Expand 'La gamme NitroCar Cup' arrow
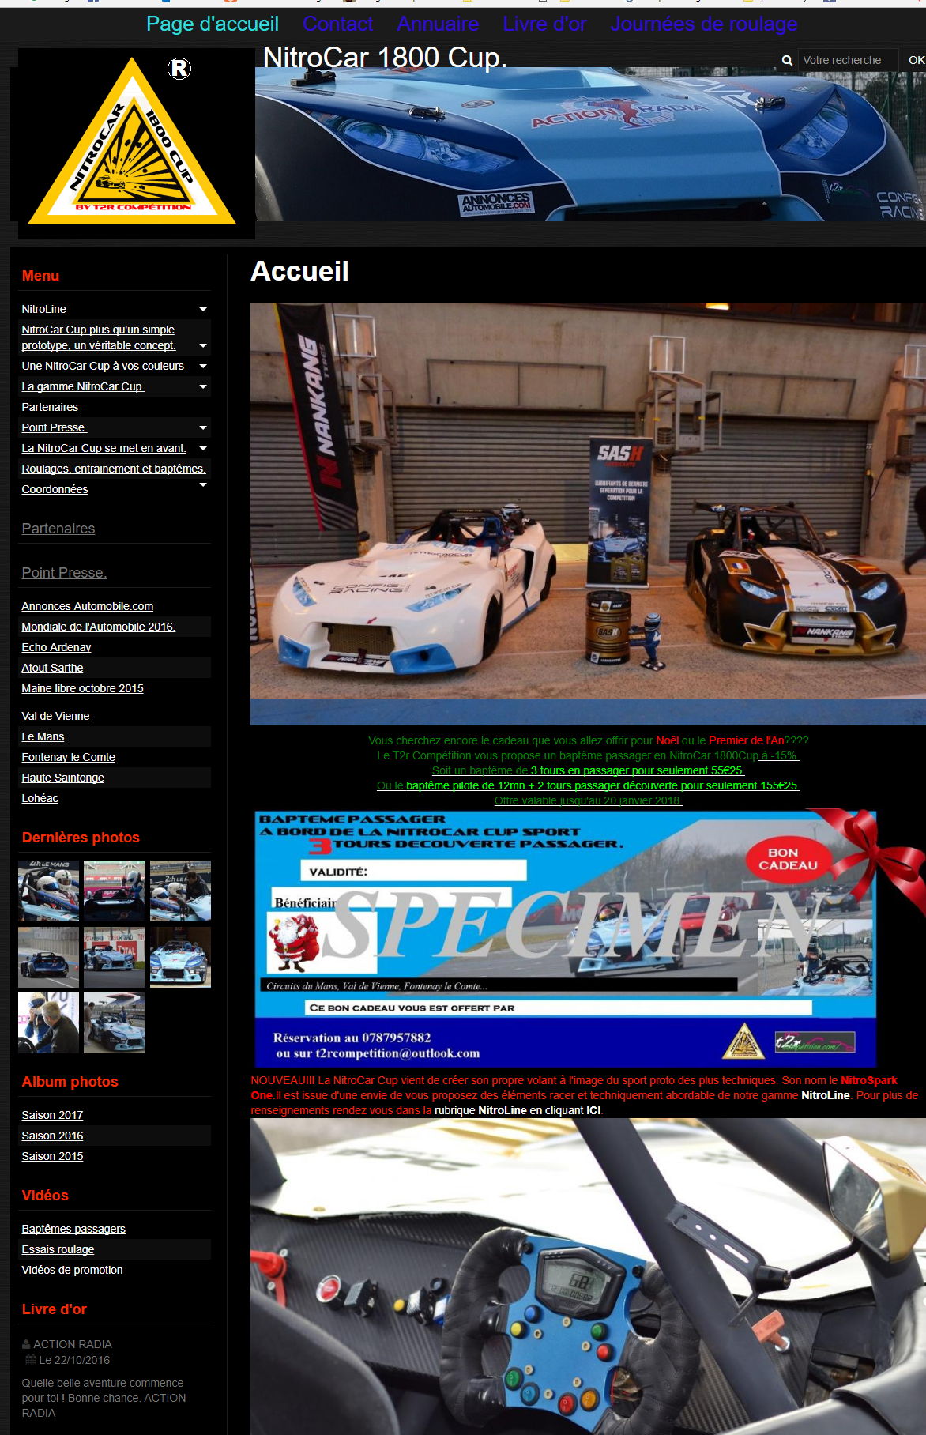The image size is (926, 1435). pyautogui.click(x=203, y=386)
